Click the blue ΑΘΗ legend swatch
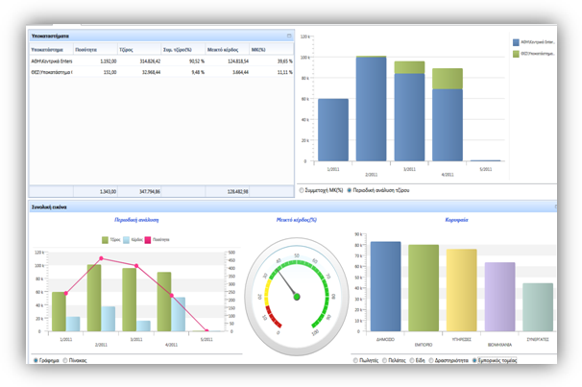This screenshot has width=582, height=387. coord(516,42)
